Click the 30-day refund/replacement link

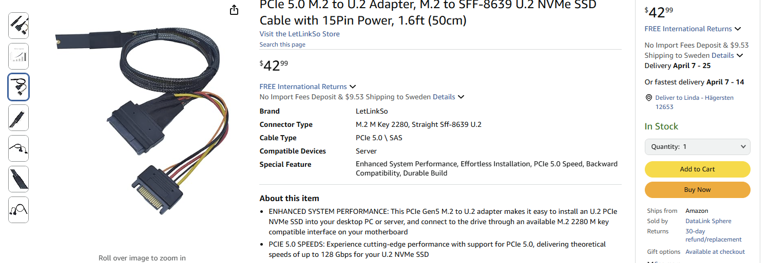pos(714,235)
